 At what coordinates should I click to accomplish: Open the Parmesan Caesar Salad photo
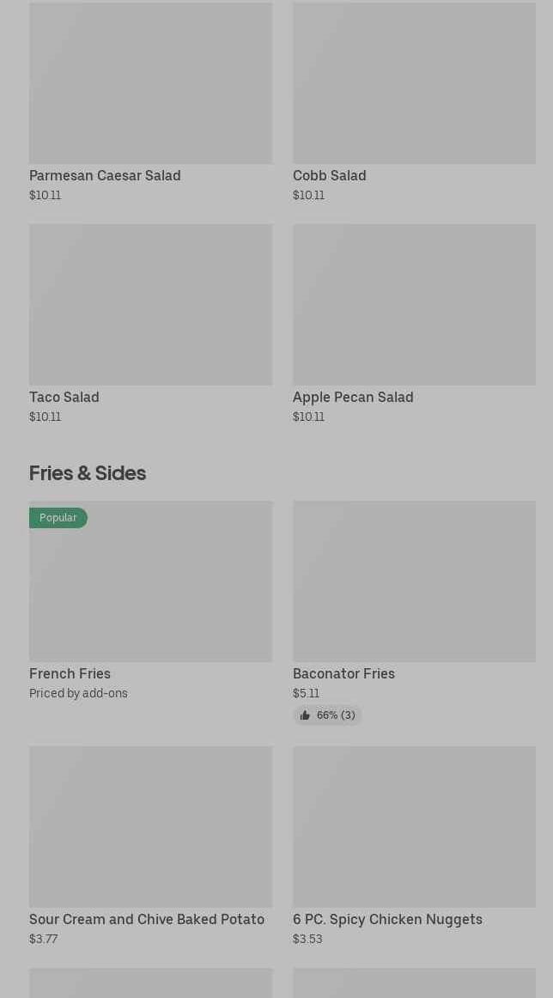pos(150,82)
